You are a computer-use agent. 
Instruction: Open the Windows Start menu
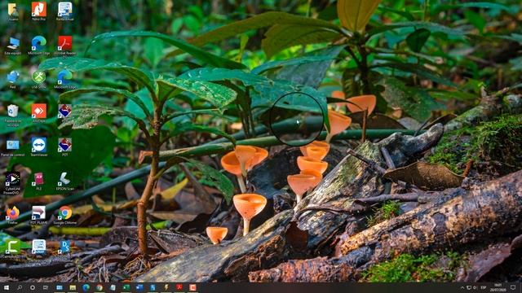[x=6, y=287]
